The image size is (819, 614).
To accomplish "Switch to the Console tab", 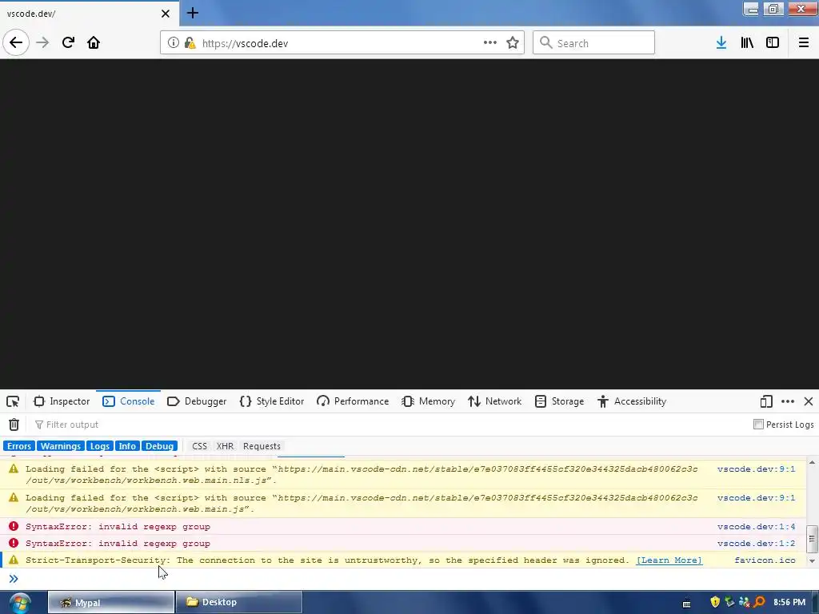I will pyautogui.click(x=129, y=401).
